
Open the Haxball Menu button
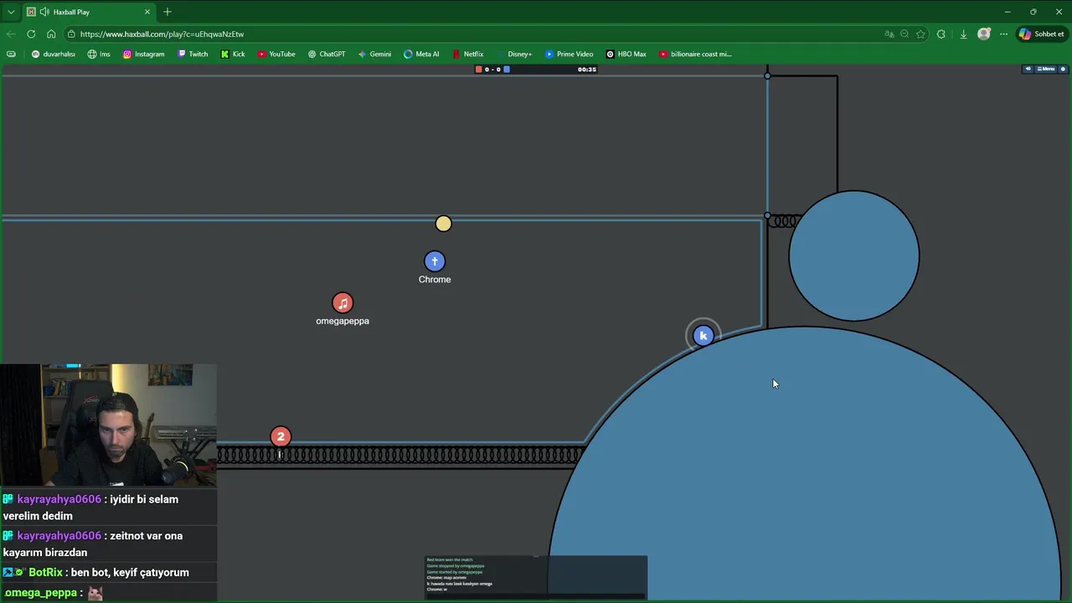[x=1047, y=69]
